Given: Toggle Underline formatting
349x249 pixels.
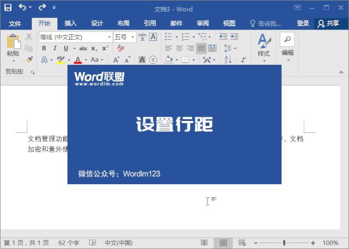Looking at the screenshot, I should [x=66, y=48].
